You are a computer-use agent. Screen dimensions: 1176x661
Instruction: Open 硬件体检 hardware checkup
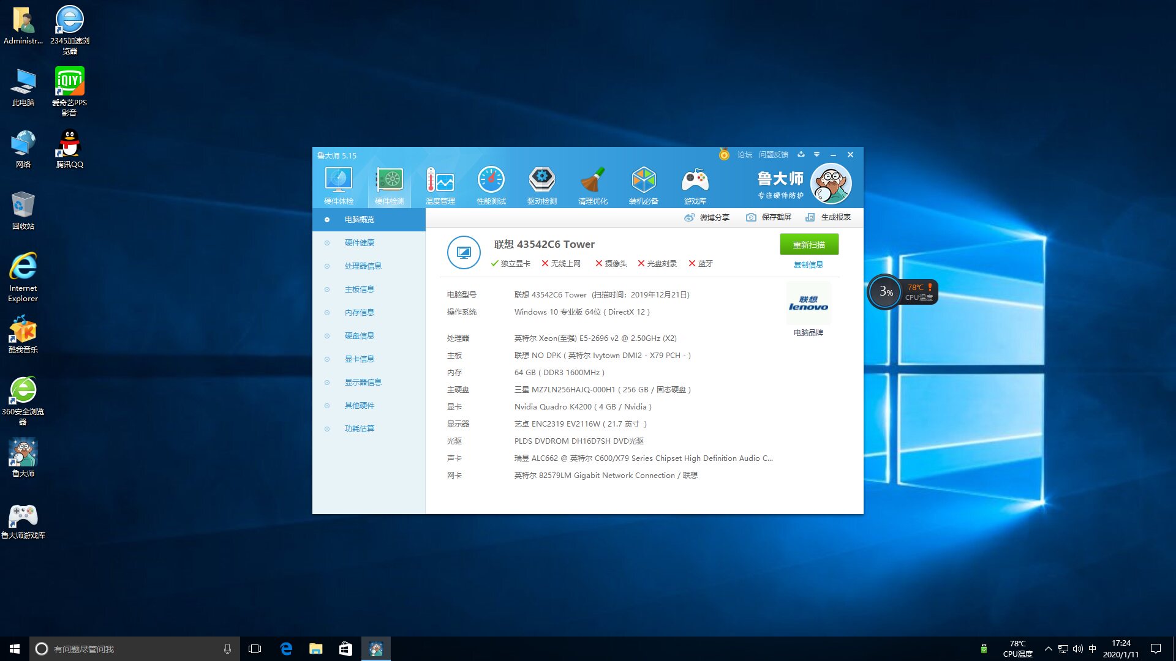click(339, 185)
